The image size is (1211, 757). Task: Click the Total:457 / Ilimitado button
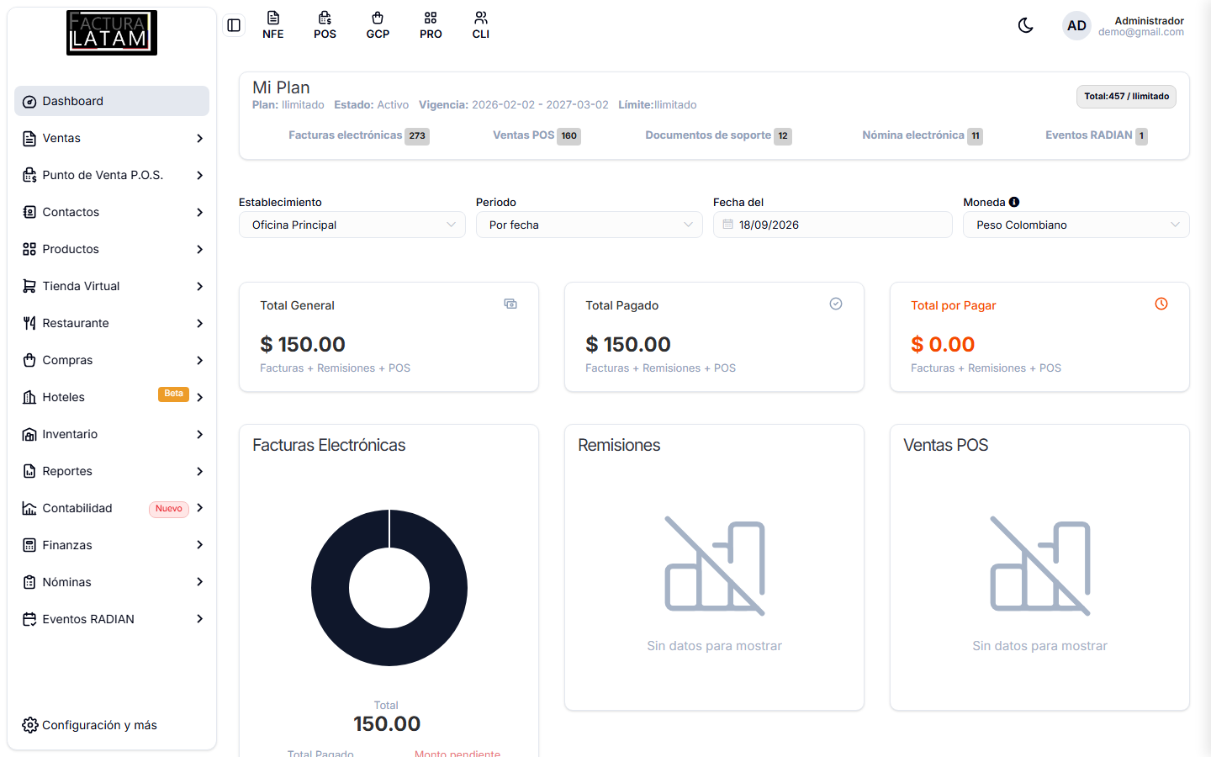pos(1126,97)
